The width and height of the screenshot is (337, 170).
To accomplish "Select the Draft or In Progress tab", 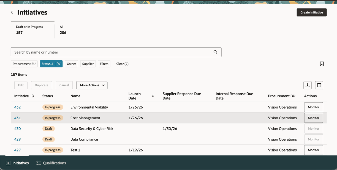I will 29,29.
